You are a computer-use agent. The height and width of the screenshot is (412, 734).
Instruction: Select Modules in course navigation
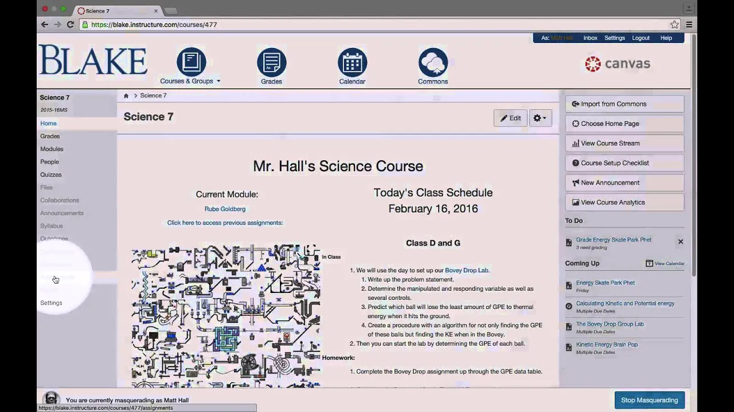click(x=52, y=149)
